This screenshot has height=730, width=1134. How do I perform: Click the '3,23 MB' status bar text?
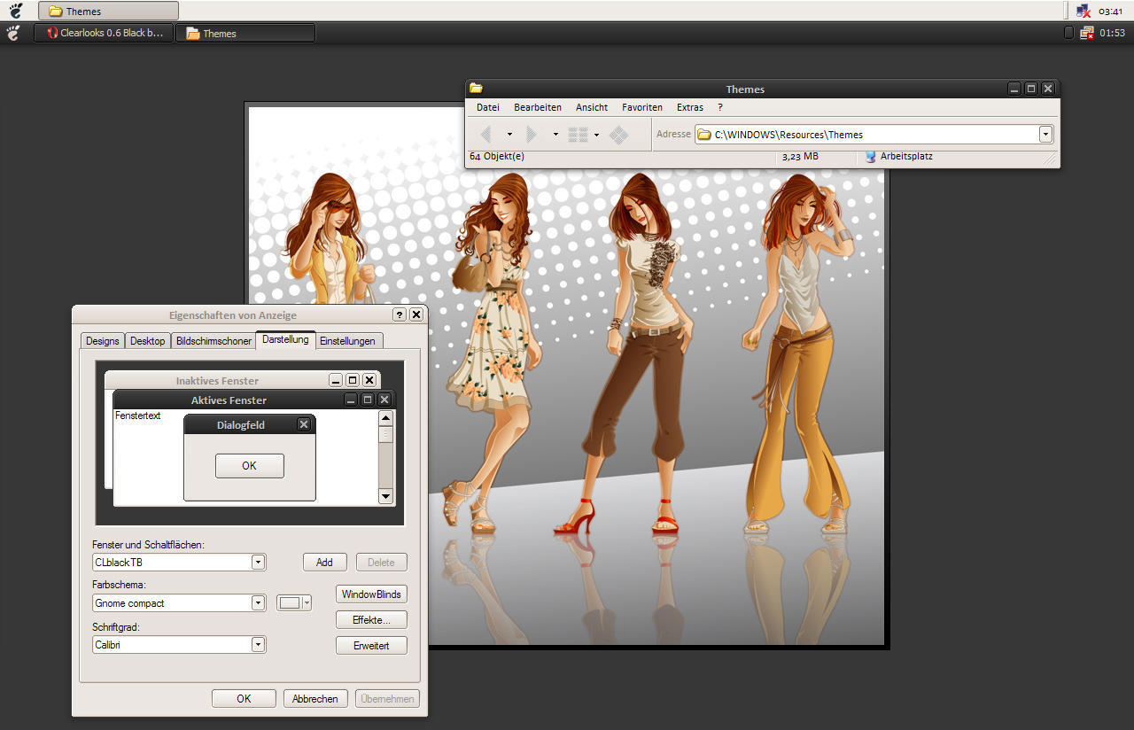800,157
